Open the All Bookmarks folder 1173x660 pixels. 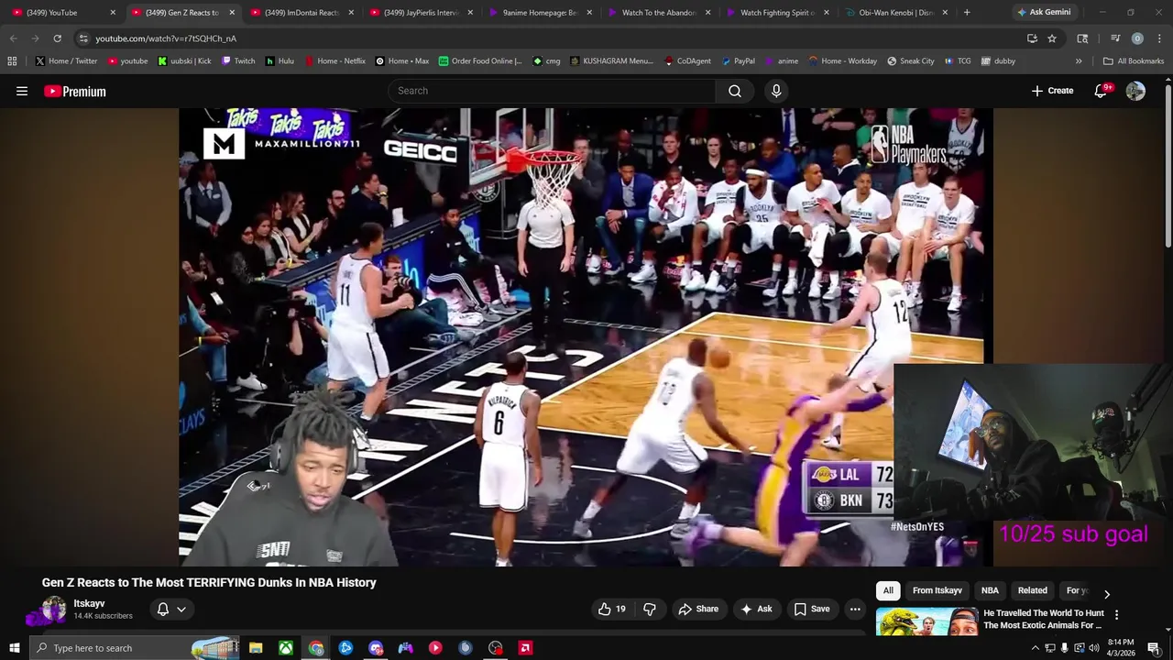[x=1134, y=61]
